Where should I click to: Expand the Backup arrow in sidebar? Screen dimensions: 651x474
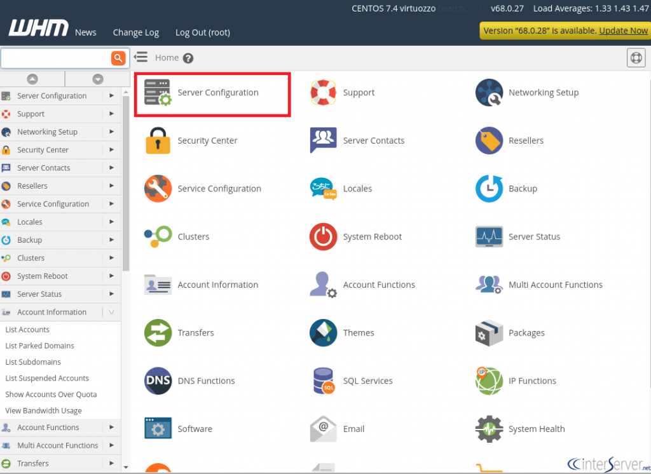(x=111, y=240)
